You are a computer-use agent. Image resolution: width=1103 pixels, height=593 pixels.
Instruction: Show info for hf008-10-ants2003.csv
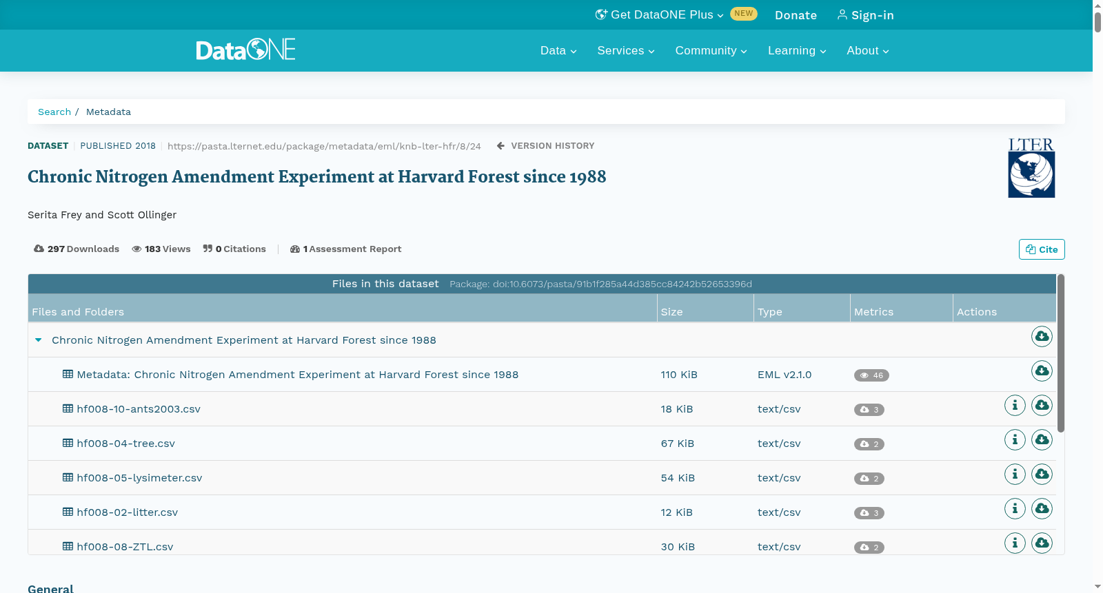[x=1015, y=406]
